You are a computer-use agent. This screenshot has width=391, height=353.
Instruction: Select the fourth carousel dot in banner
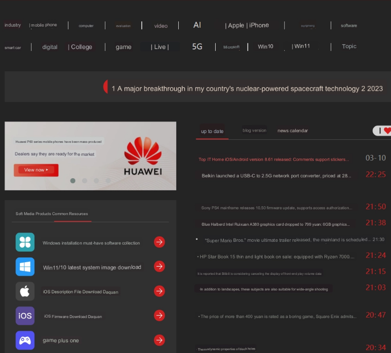point(108,181)
